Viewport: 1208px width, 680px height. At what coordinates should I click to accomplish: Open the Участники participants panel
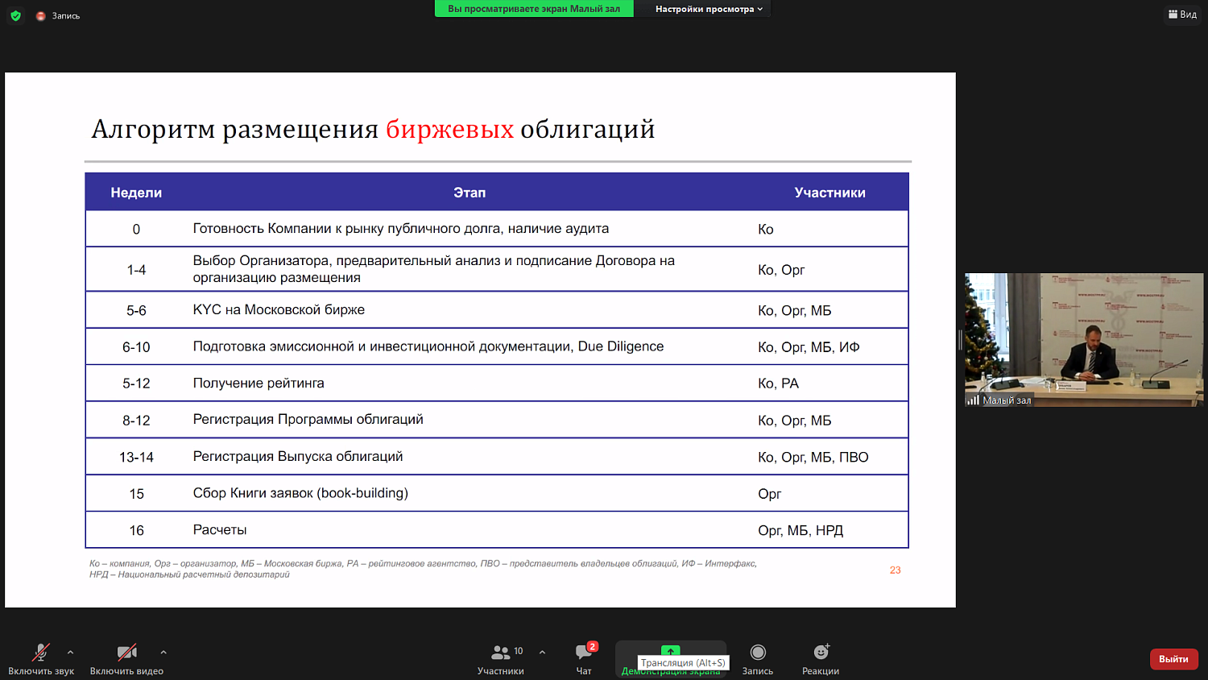(x=501, y=659)
